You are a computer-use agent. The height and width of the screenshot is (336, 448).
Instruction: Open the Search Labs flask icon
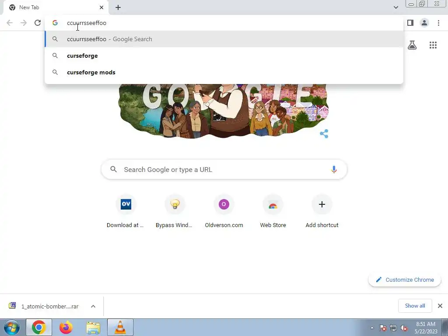412,45
